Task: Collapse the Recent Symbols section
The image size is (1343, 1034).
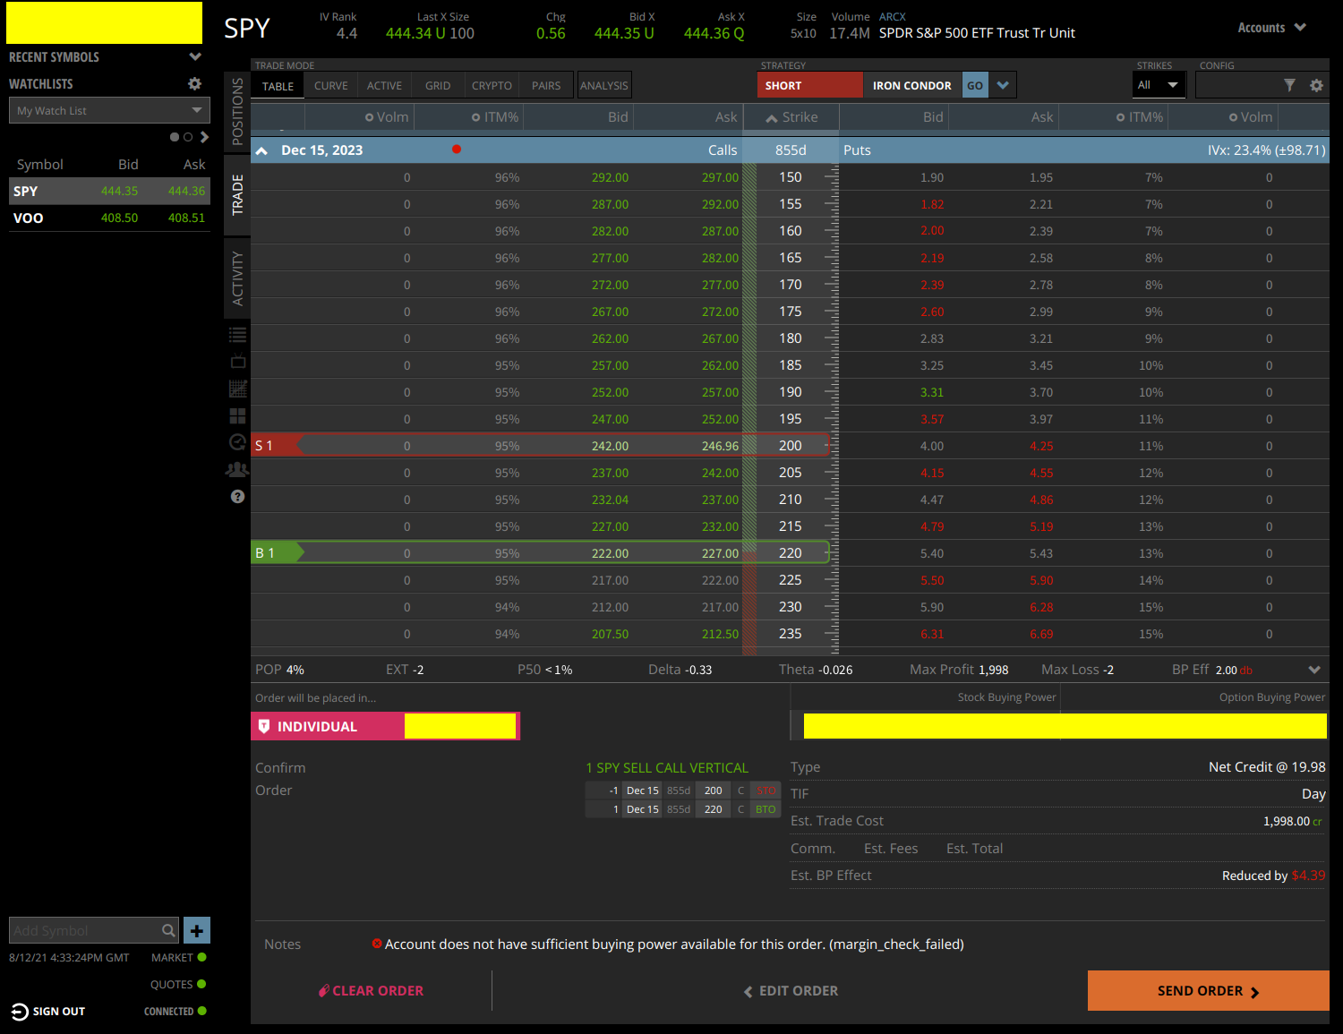Action: pos(195,56)
